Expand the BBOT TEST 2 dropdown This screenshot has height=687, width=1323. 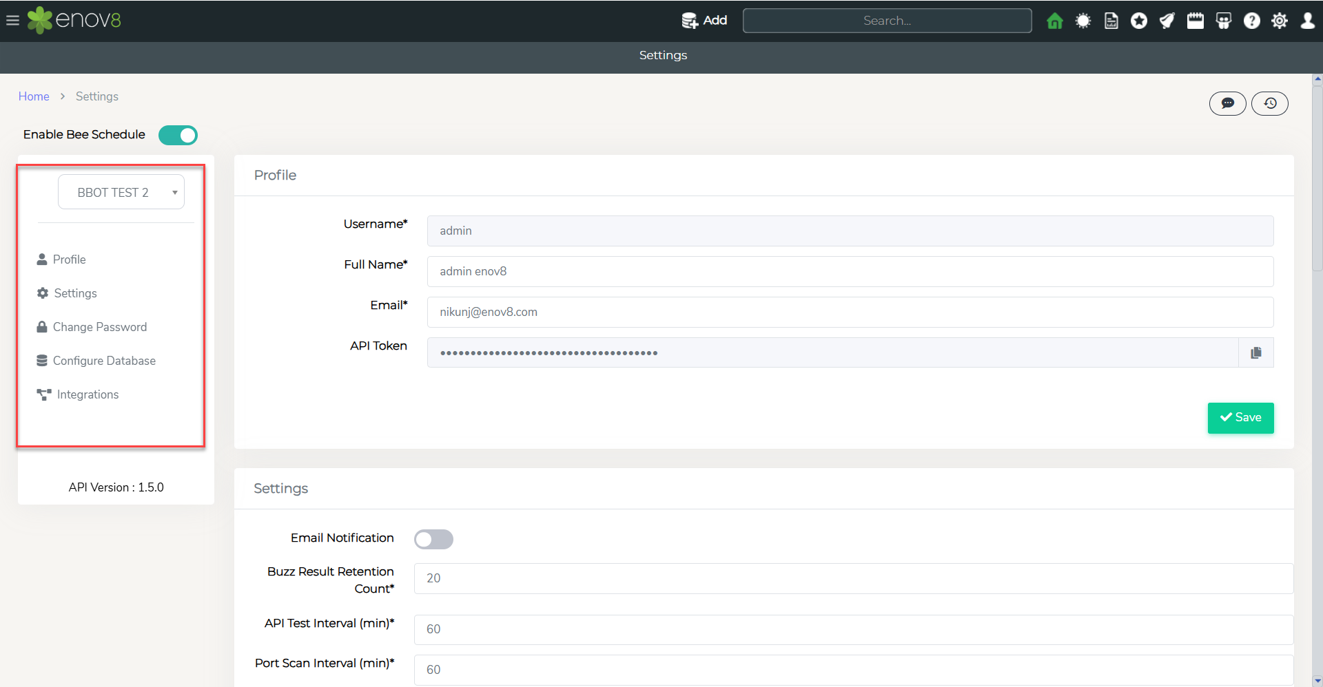coord(121,192)
